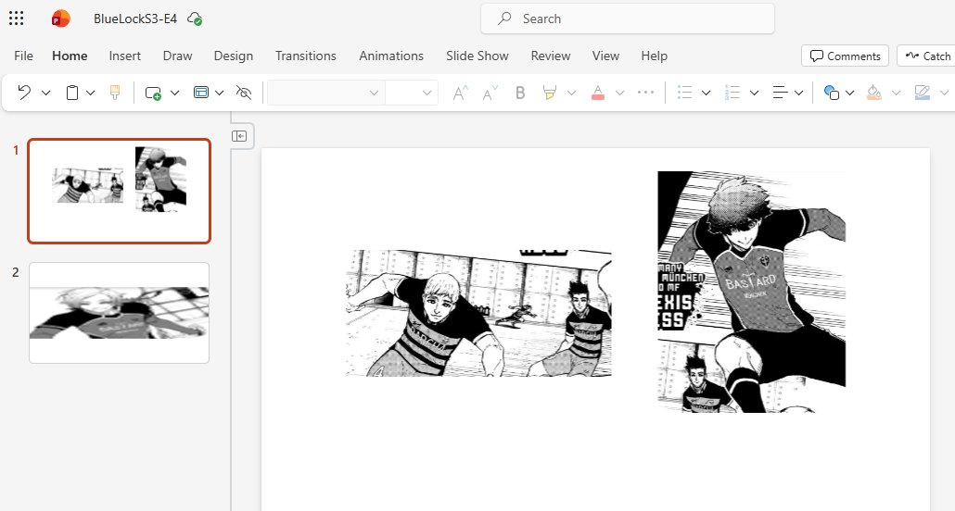Click the paragraph alignment icon
Screen dimensions: 955x511
pyautogui.click(x=780, y=93)
